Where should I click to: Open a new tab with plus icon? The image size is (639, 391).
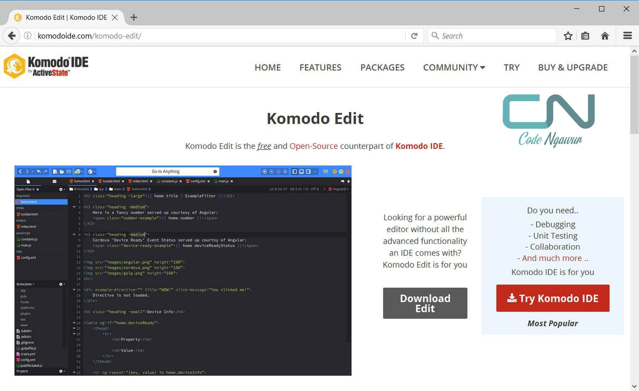click(x=134, y=17)
